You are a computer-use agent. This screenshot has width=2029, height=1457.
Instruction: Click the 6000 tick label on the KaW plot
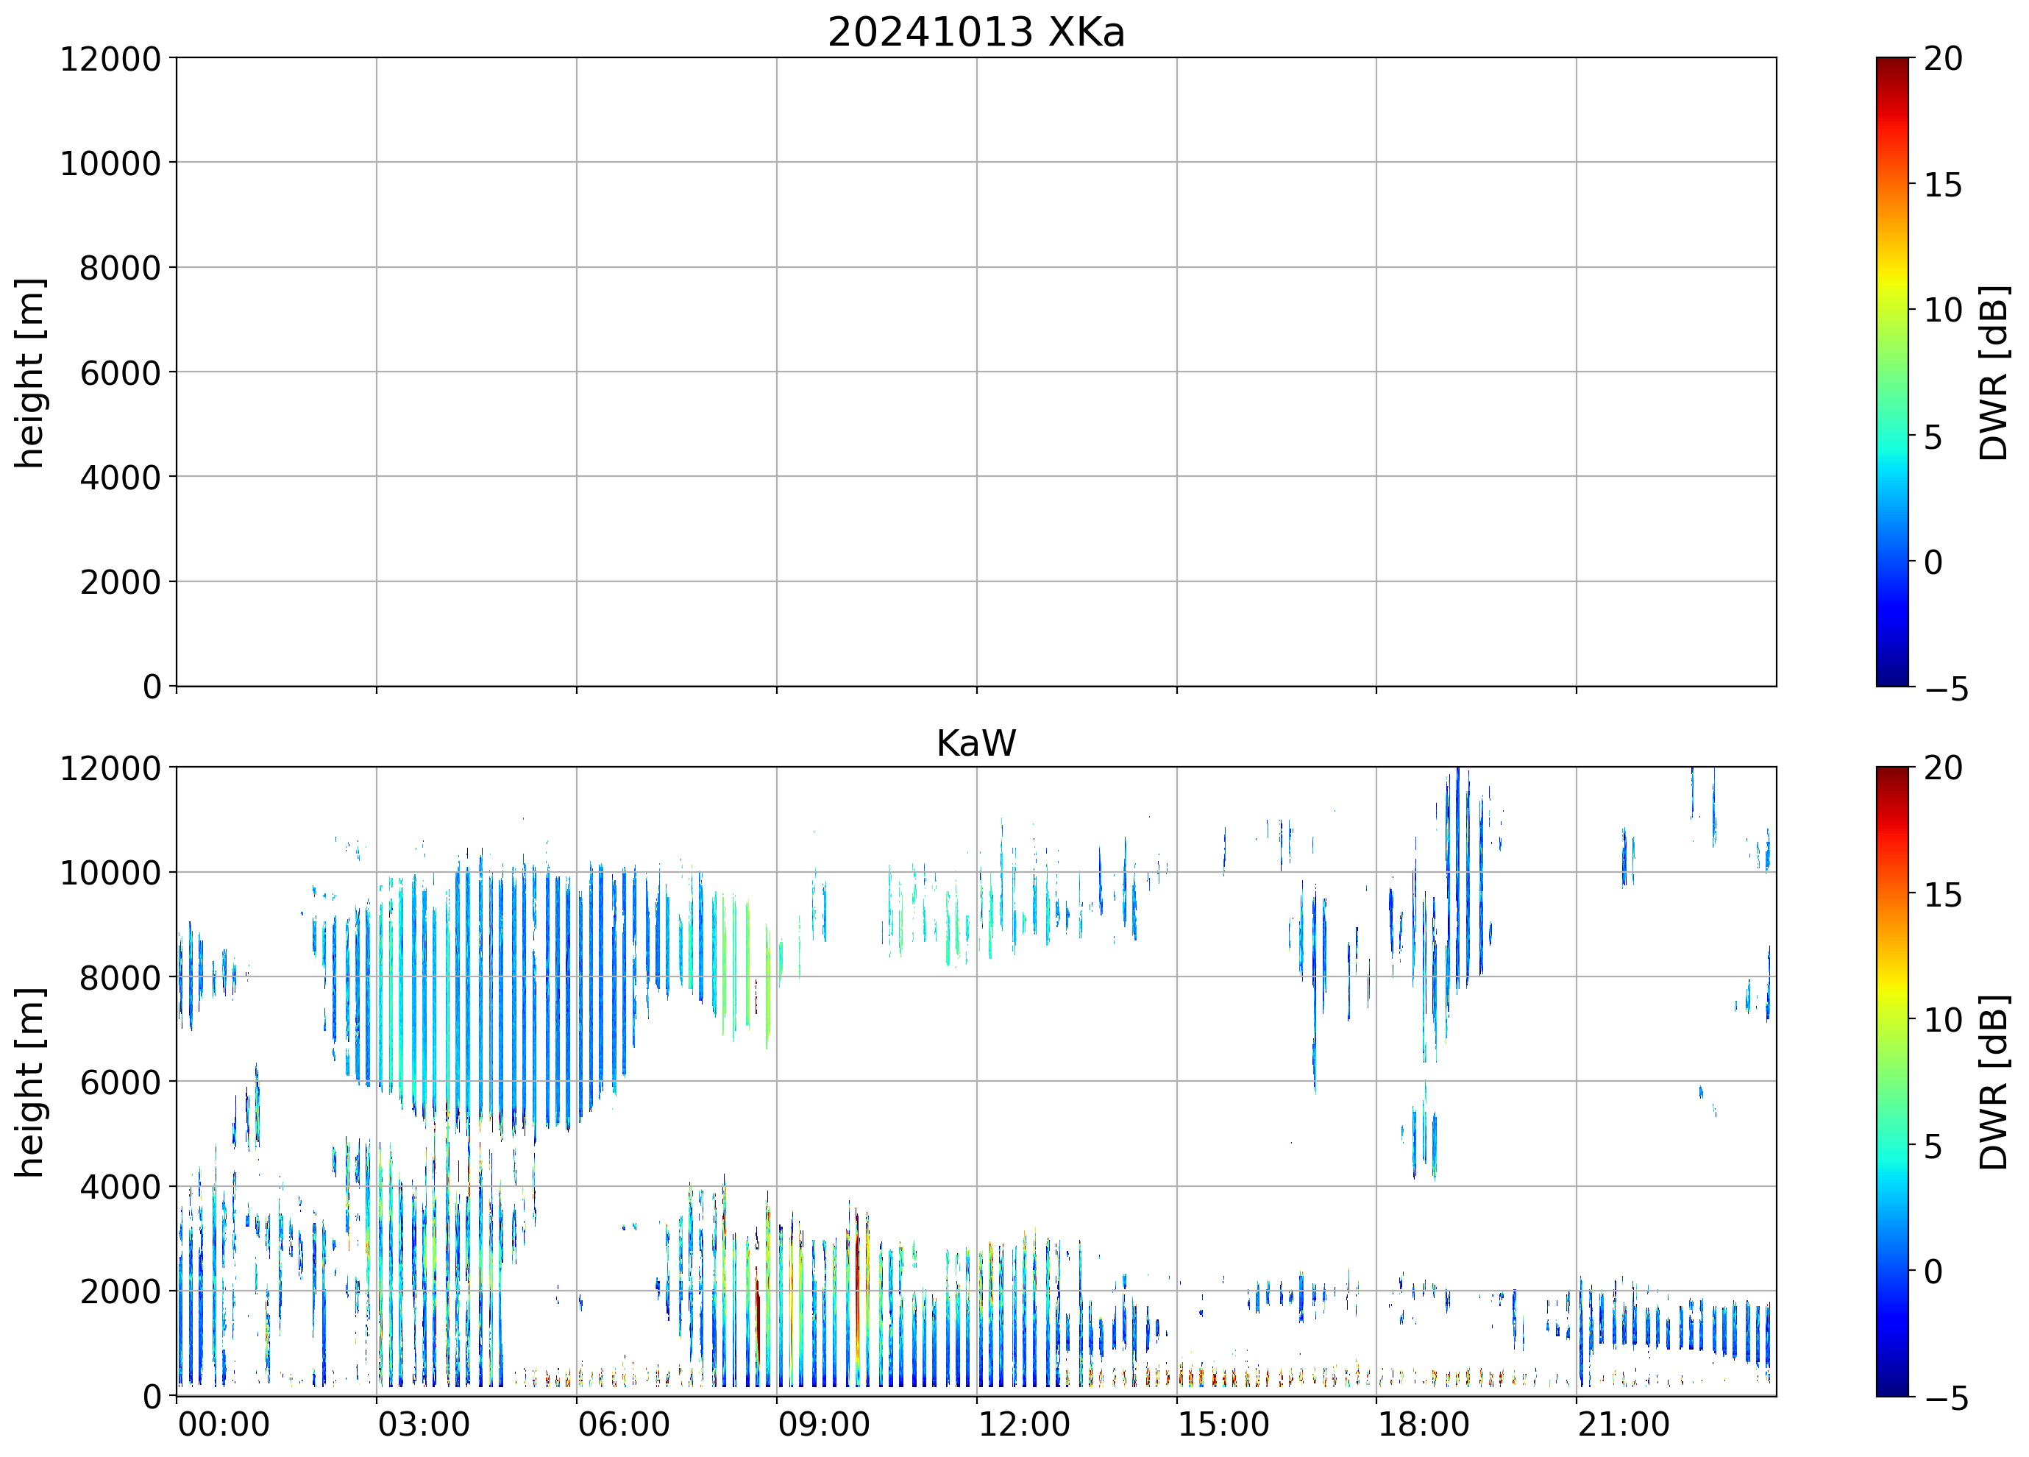120,1082
